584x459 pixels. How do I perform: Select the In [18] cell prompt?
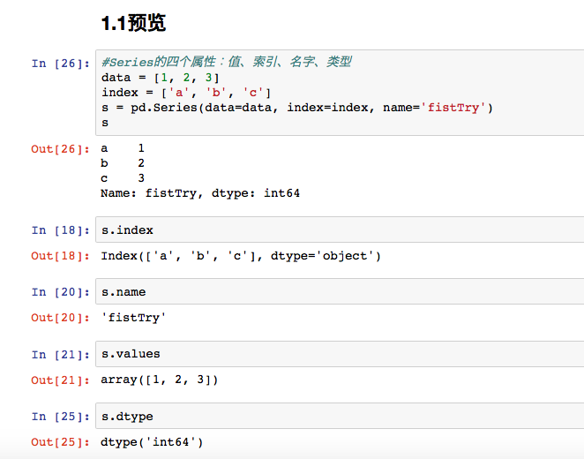coord(61,230)
